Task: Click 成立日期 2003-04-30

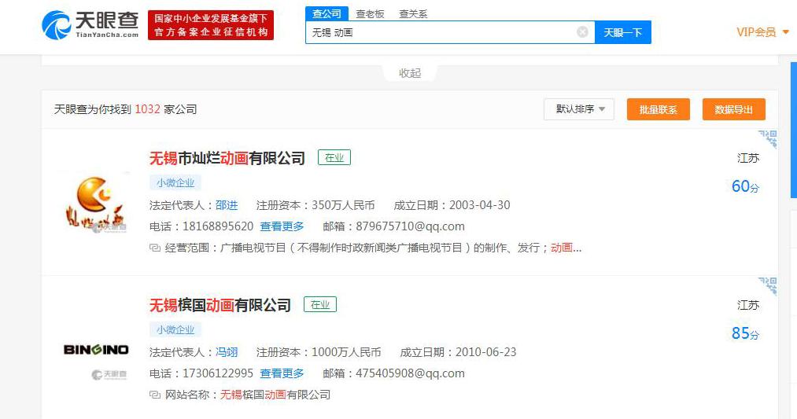Action: (452, 205)
